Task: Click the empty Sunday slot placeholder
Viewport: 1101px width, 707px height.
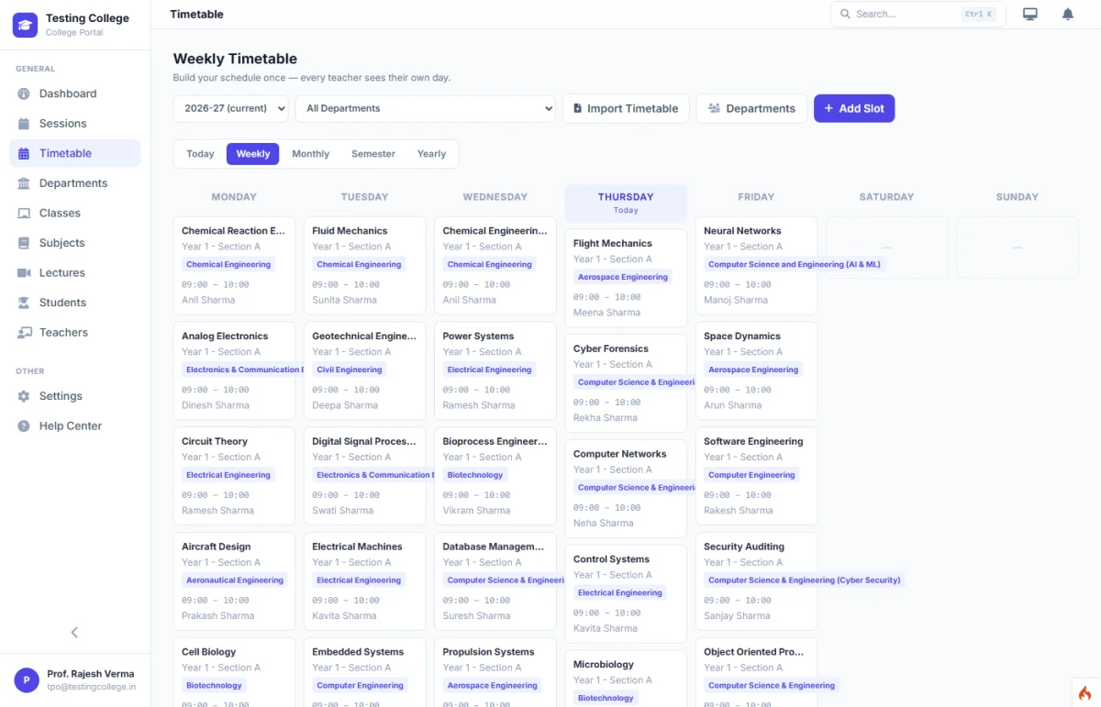Action: pos(1018,248)
